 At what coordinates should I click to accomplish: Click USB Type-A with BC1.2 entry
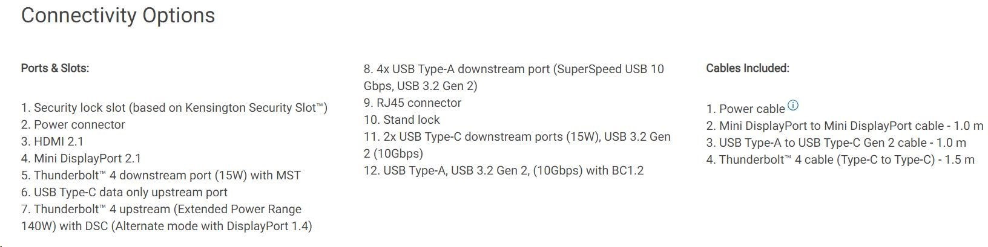[x=504, y=171]
